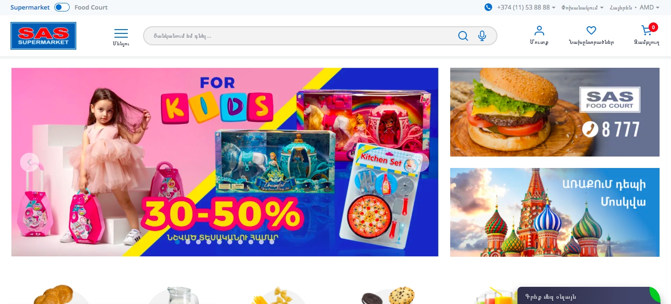
Task: Switch to the Food Court label
Action: [x=91, y=7]
